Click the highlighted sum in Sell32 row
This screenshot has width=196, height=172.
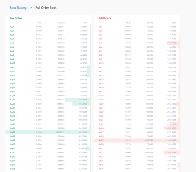[x=171, y=153]
